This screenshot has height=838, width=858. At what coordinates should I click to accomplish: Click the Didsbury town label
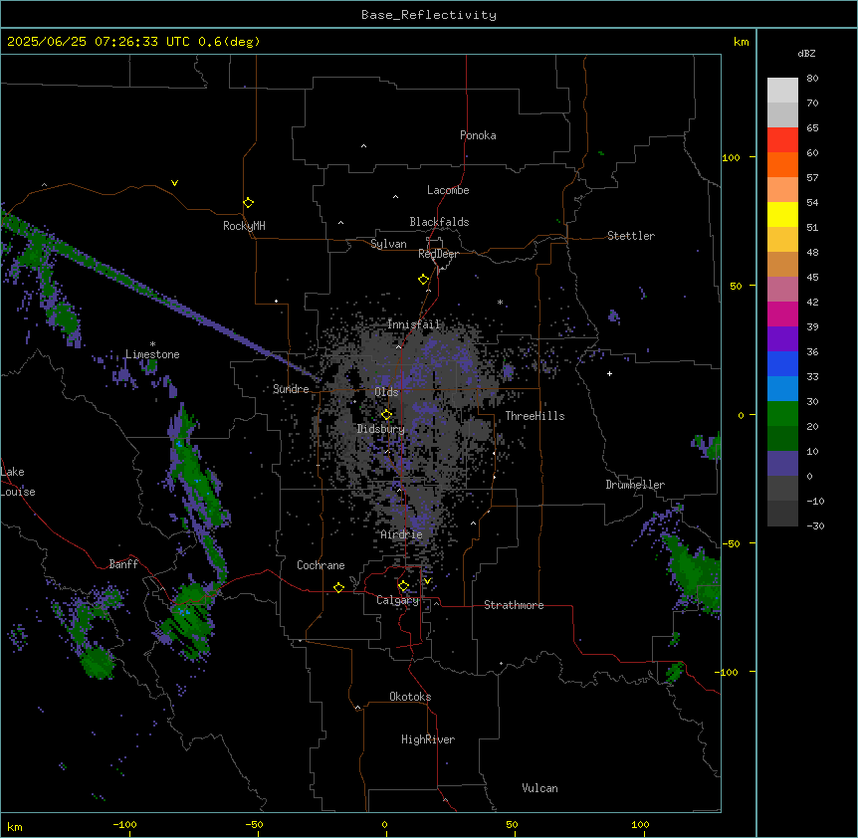(381, 429)
